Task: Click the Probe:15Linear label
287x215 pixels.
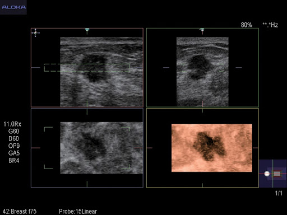Action: 78,212
